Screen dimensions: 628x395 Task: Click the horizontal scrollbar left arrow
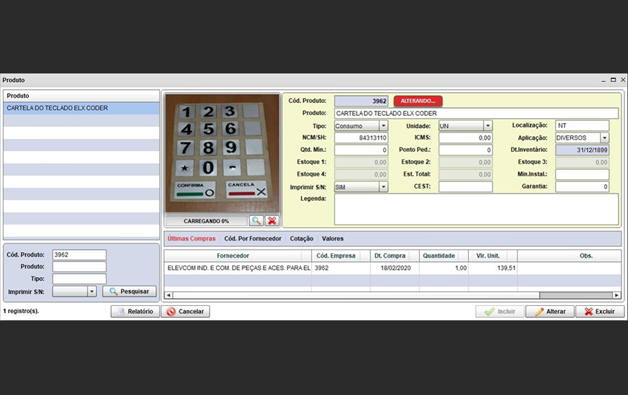coord(169,295)
